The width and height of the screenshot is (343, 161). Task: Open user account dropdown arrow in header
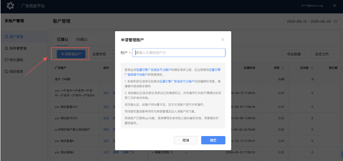pos(335,6)
